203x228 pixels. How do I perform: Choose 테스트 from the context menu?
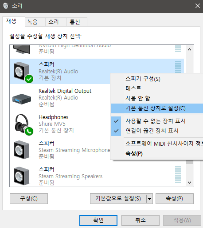coord(157,88)
